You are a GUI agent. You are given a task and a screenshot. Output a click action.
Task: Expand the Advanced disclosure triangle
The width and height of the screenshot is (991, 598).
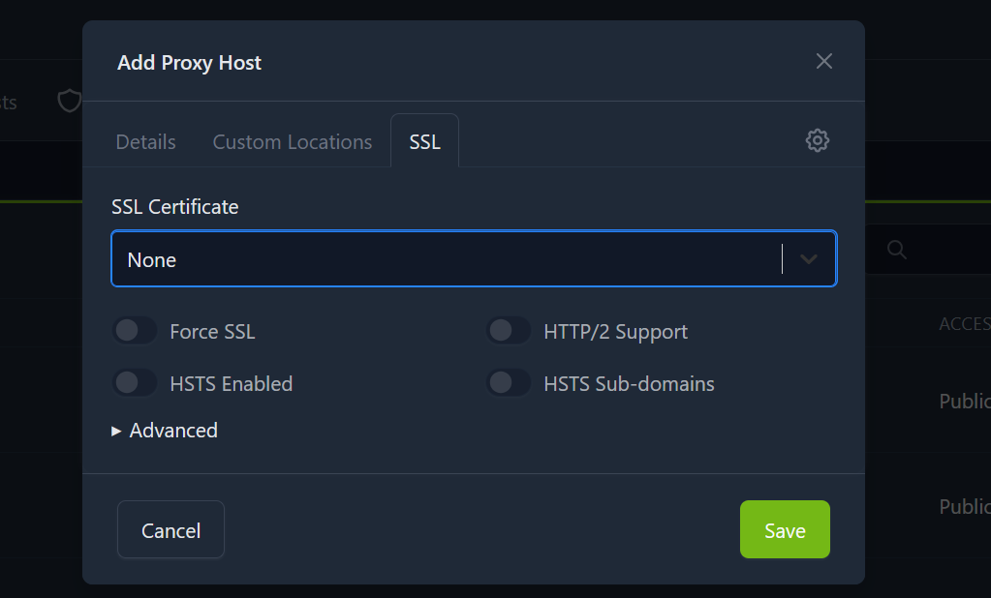pyautogui.click(x=116, y=431)
